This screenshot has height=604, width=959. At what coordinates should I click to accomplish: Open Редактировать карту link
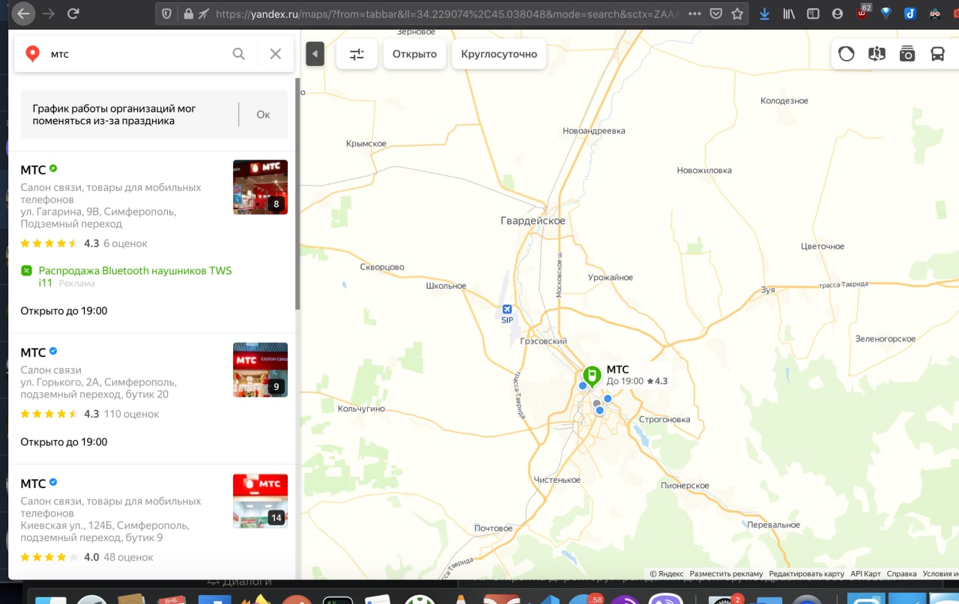pos(806,574)
